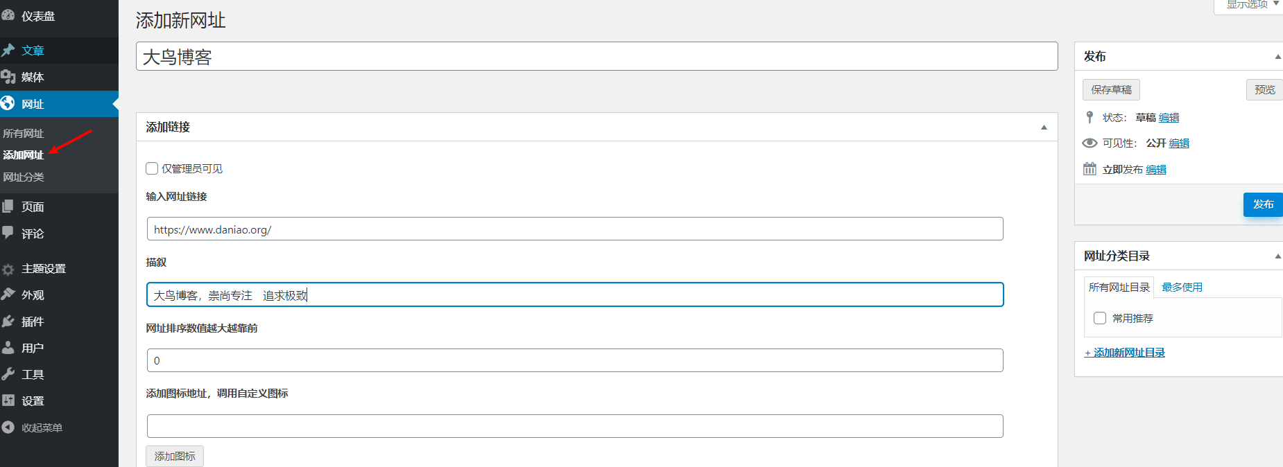Enable the 仅管理员可见 checkbox
Image resolution: width=1283 pixels, height=467 pixels.
click(x=152, y=168)
